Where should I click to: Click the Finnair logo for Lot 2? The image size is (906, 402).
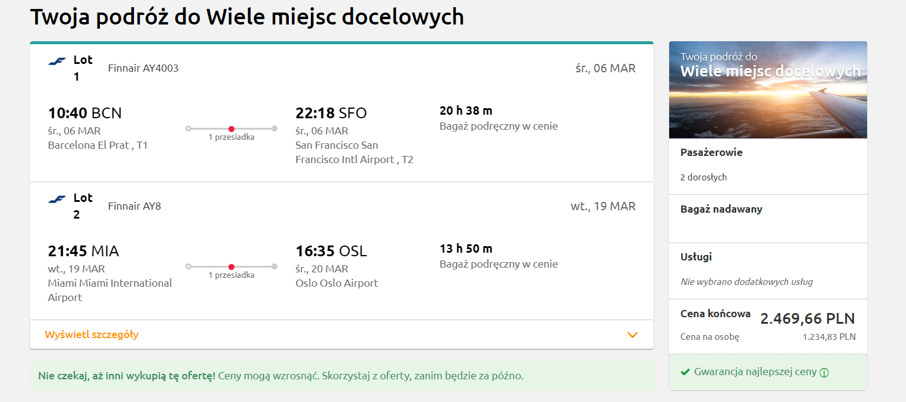(x=57, y=200)
